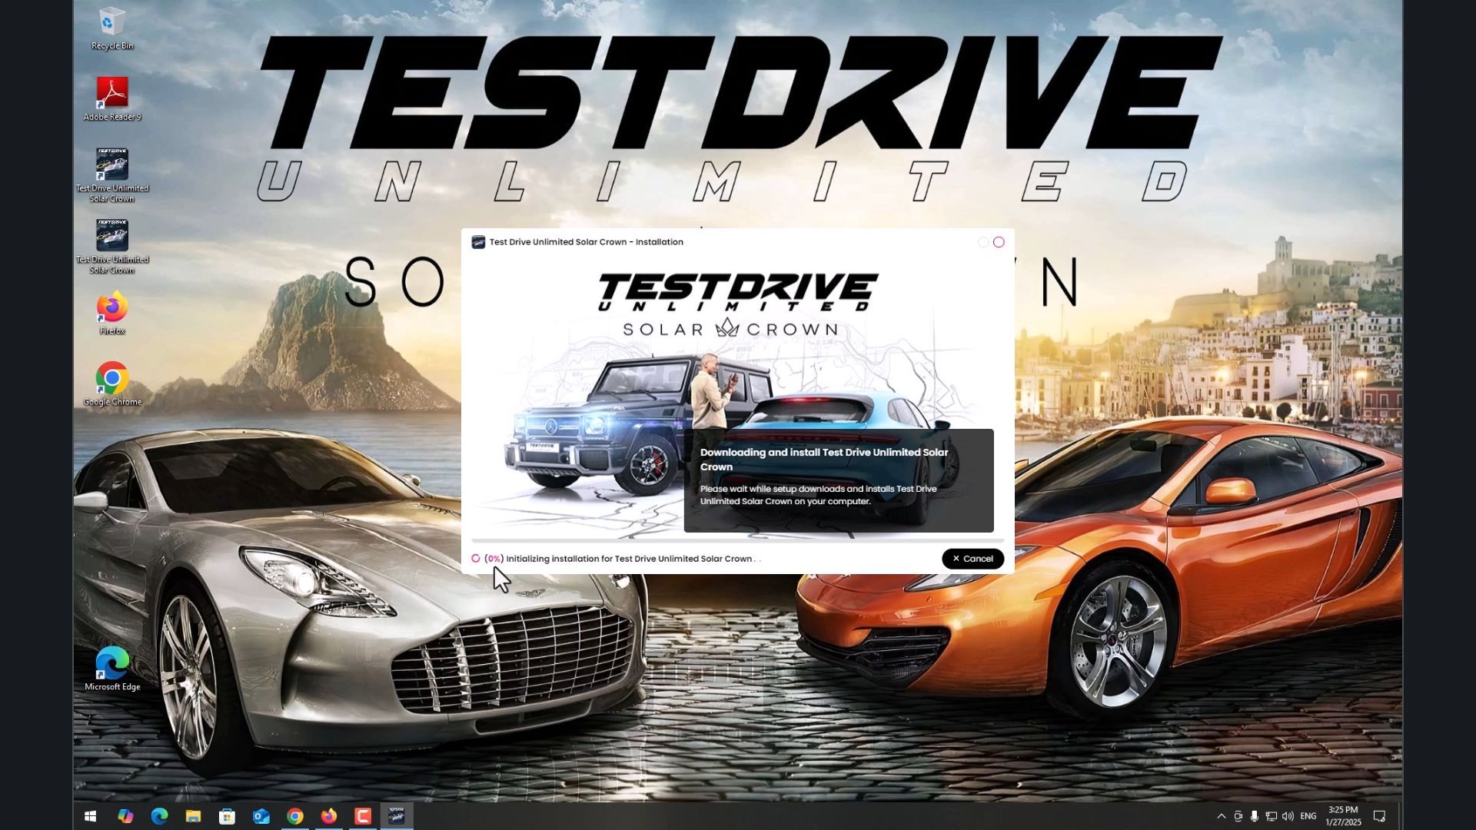Click the 'Downloading and install' heading
This screenshot has width=1476, height=830.
coord(824,460)
